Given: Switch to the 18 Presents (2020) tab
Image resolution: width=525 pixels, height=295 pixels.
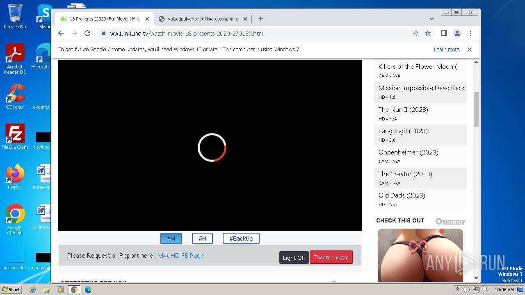Looking at the screenshot, I should tap(105, 19).
